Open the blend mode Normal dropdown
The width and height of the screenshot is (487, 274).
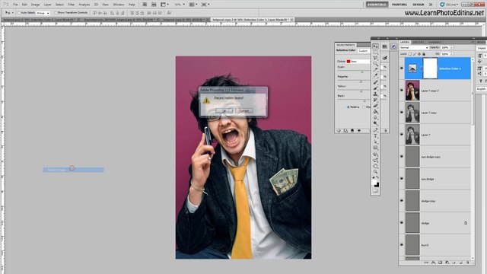click(x=414, y=47)
